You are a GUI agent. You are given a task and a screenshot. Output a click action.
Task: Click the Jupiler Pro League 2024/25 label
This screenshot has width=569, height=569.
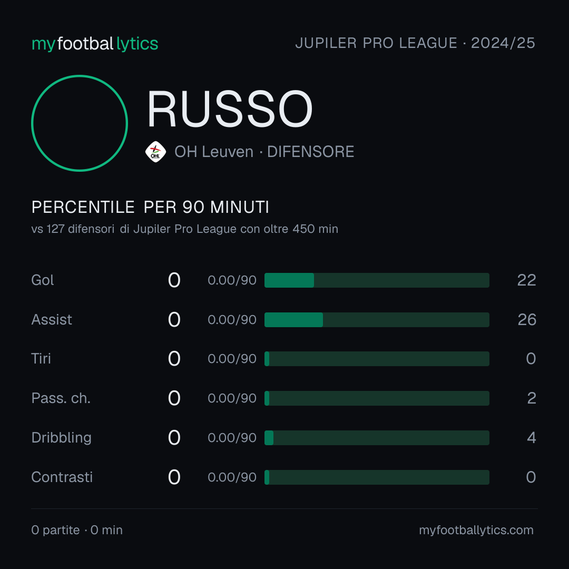[415, 43]
